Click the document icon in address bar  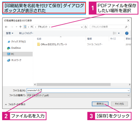click(x=25, y=27)
